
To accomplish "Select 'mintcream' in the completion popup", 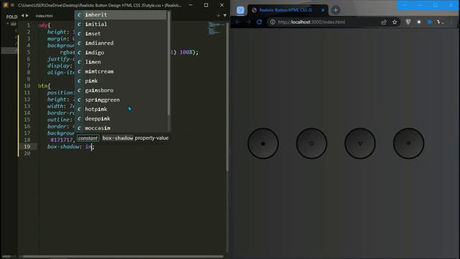I will 121,71.
